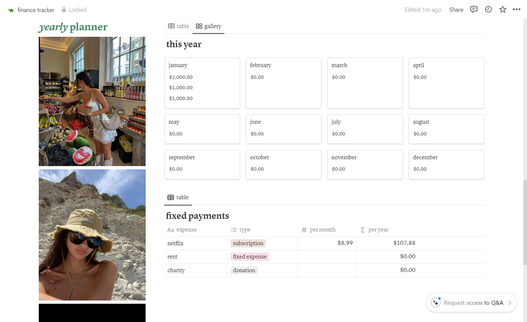Viewport: 527px width, 322px height.
Task: Click the rent expense cell
Action: (196, 257)
